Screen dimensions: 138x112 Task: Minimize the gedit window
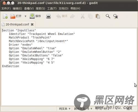[9, 3]
